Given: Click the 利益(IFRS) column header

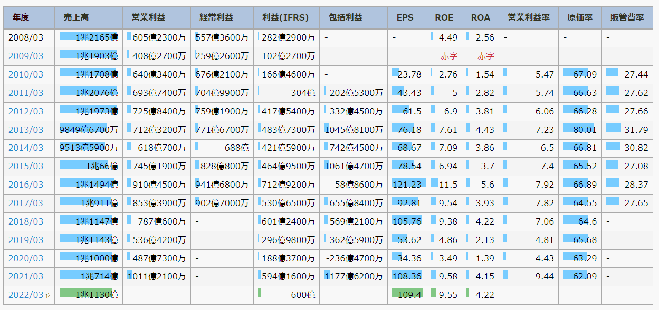Looking at the screenshot, I should [286, 18].
